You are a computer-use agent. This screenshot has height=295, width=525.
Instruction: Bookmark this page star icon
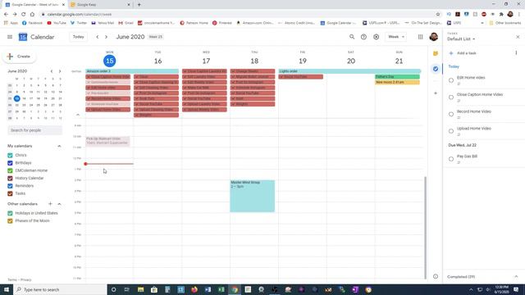pyautogui.click(x=437, y=15)
